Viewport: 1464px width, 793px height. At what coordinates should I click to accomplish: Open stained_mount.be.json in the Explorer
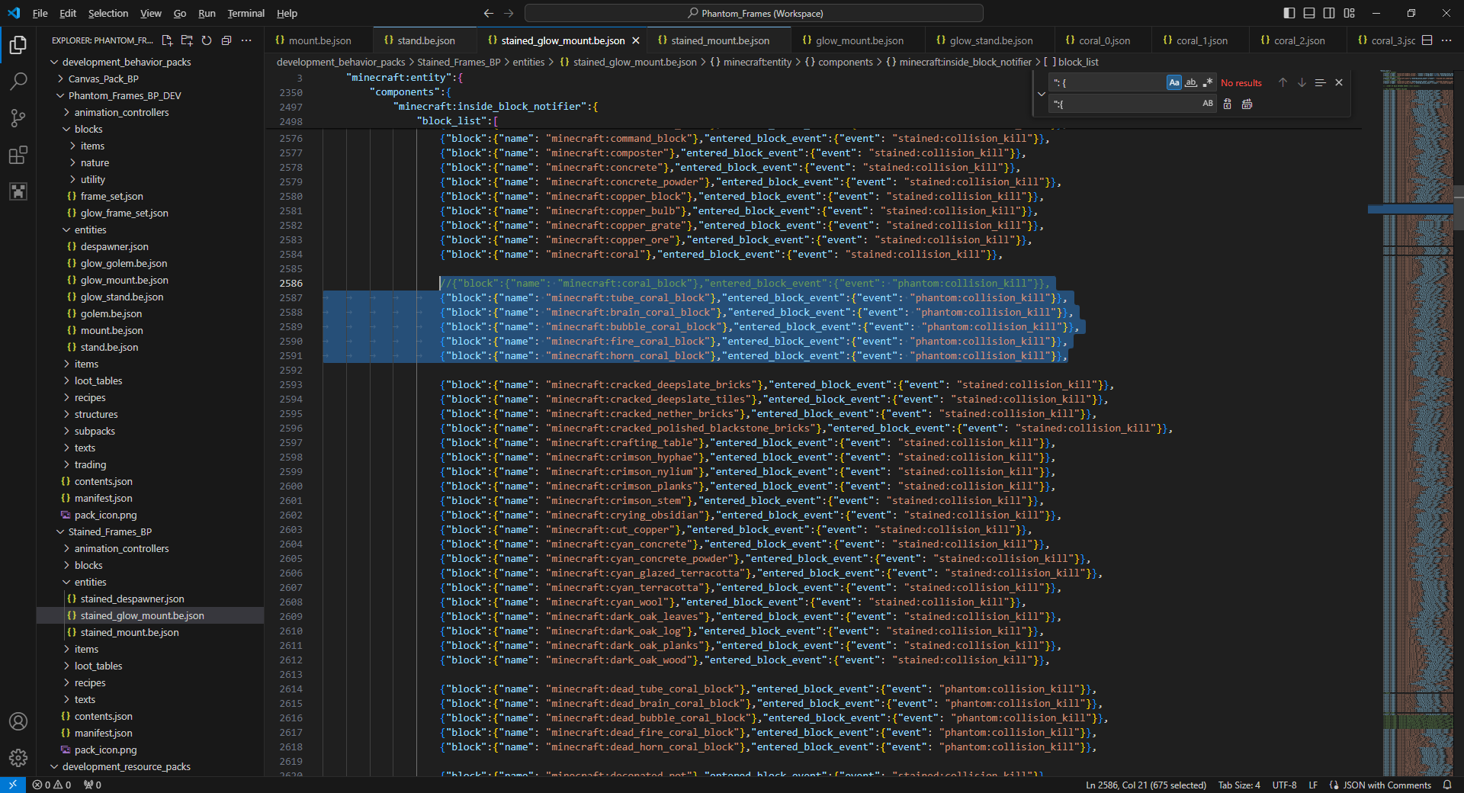point(130,632)
